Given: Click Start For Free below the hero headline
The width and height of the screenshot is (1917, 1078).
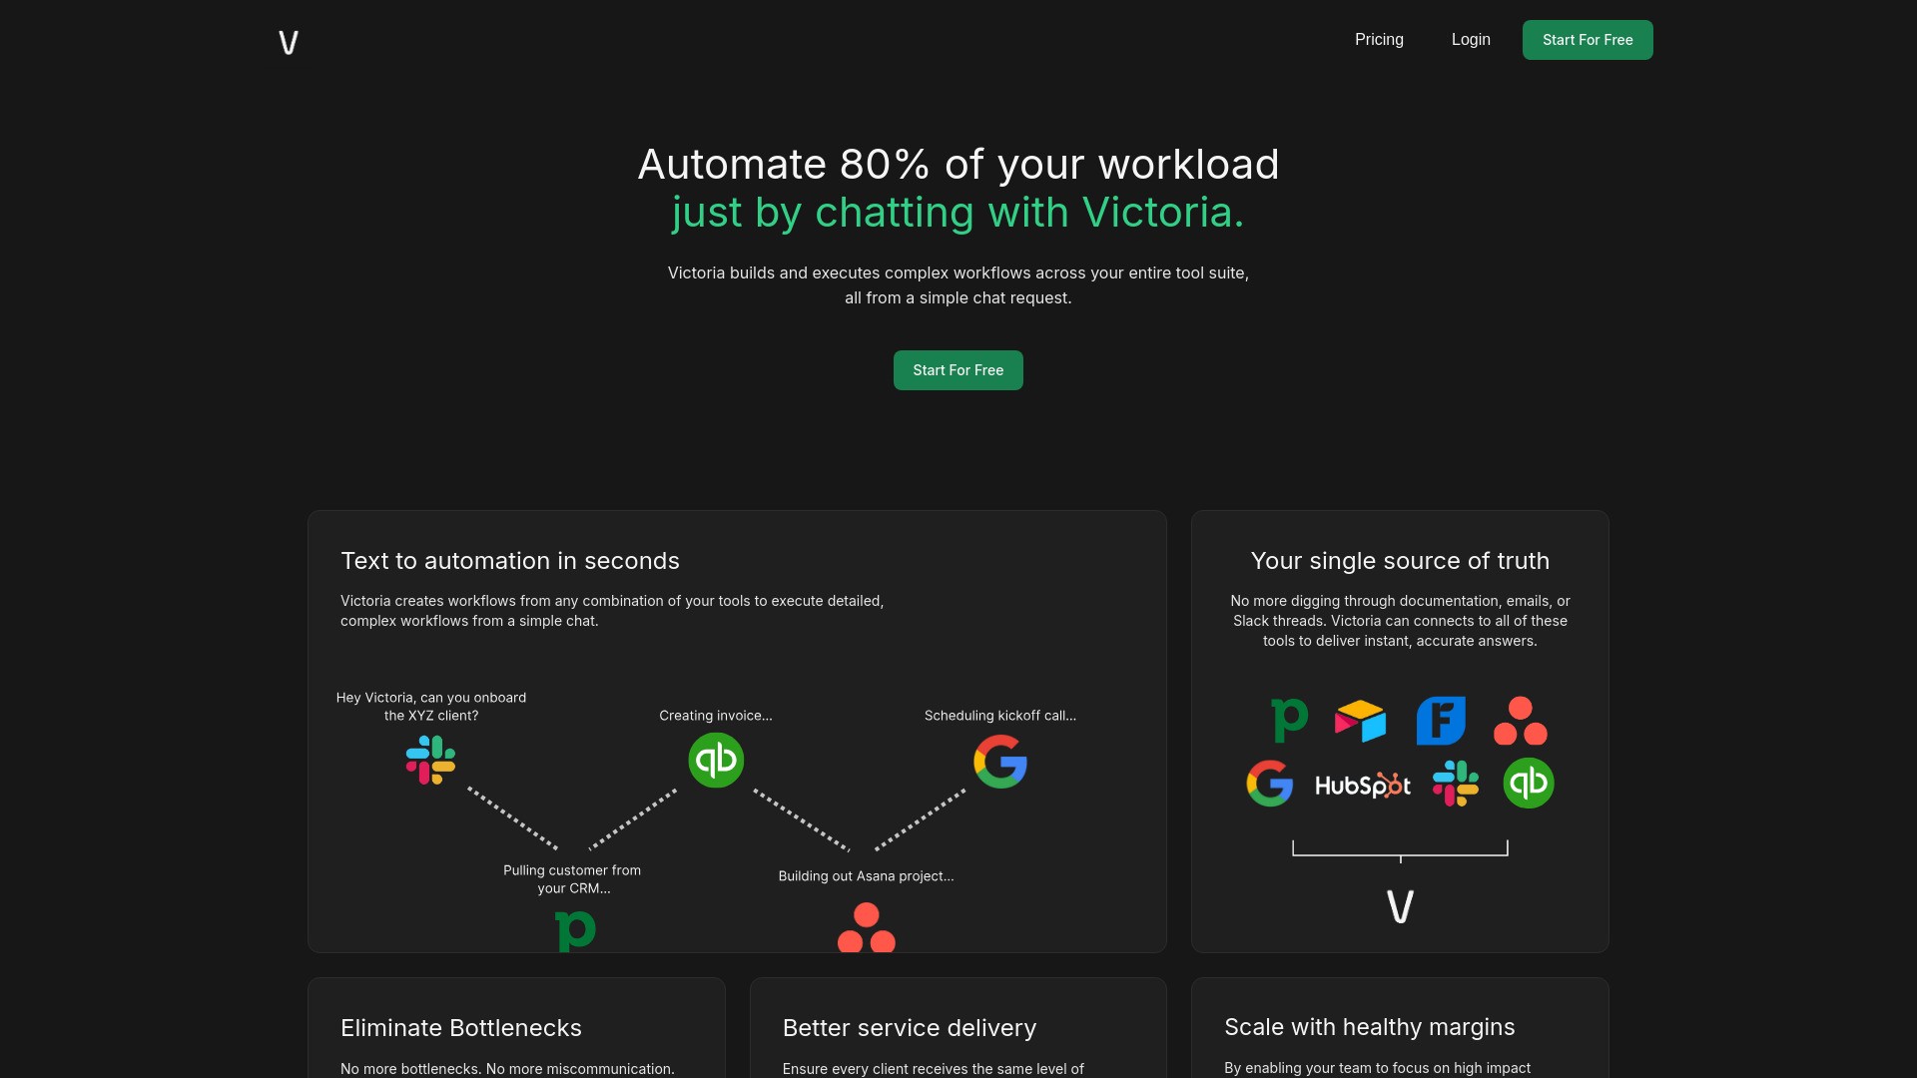Looking at the screenshot, I should point(958,369).
